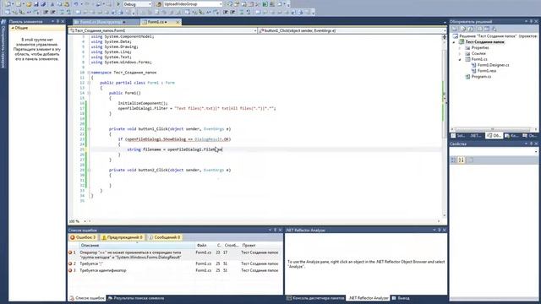Image resolution: width=541 pixels, height=304 pixels.
Task: Click the error icon of error row 1
Action: point(71,252)
